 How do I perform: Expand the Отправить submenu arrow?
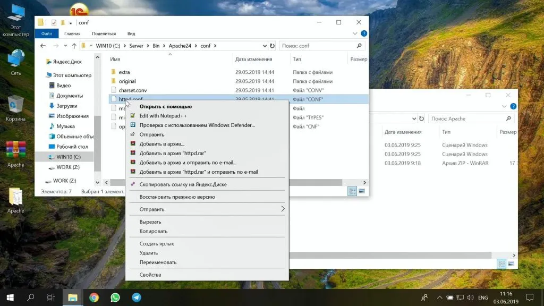pos(283,209)
